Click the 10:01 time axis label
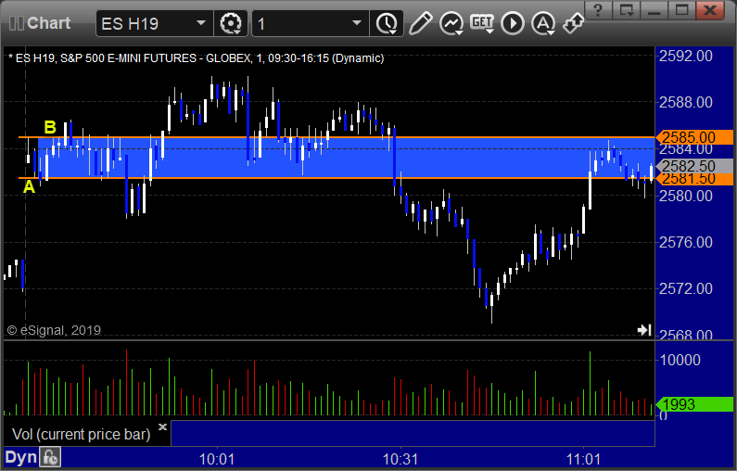 tap(217, 459)
